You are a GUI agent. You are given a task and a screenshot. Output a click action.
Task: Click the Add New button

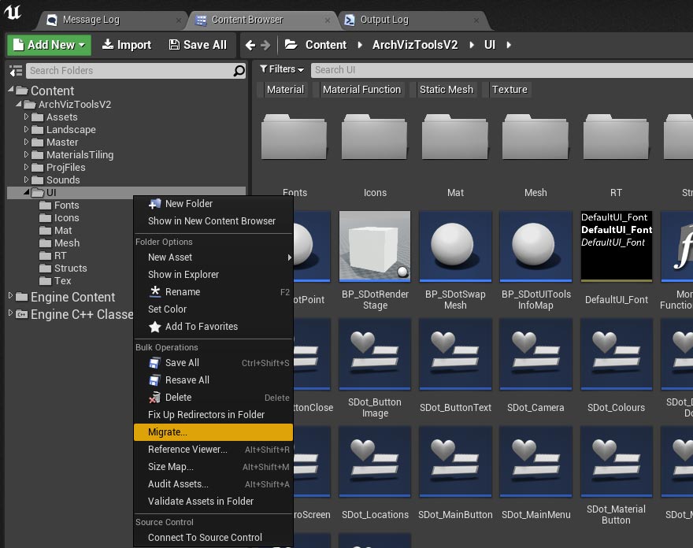[x=49, y=45]
